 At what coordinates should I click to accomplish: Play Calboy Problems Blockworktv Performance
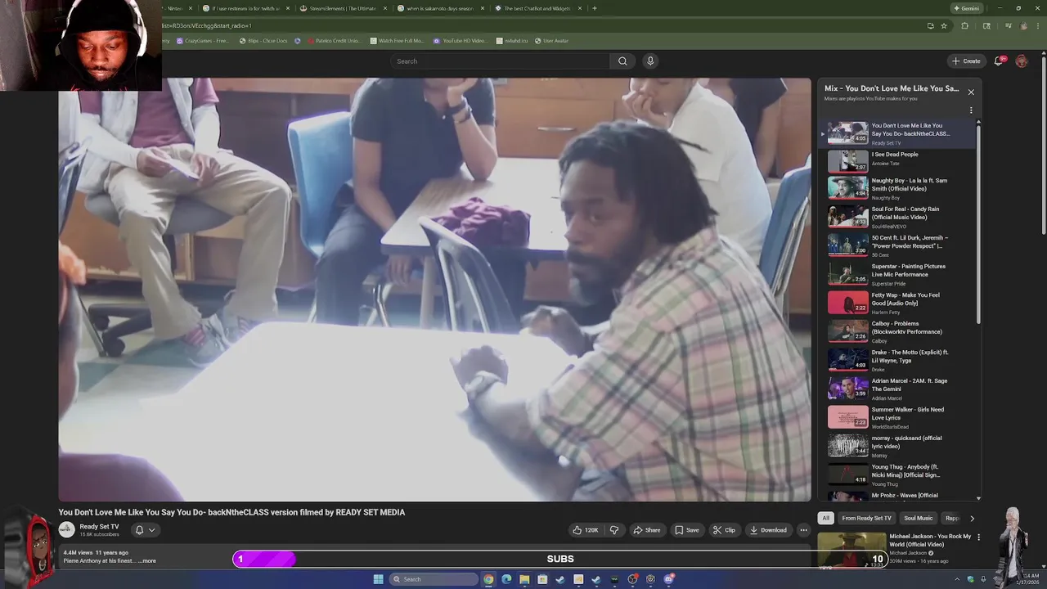pos(897,331)
